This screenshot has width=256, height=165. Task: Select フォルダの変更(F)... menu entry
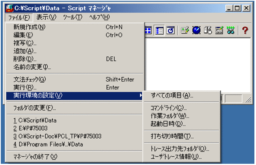point(75,108)
